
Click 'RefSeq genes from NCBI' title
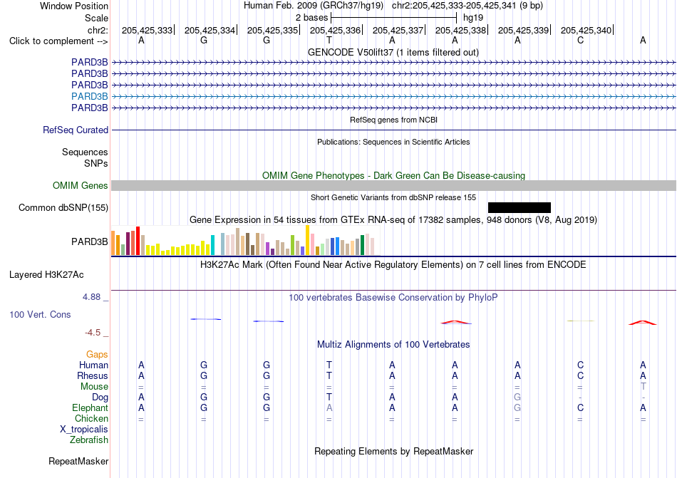[393, 120]
